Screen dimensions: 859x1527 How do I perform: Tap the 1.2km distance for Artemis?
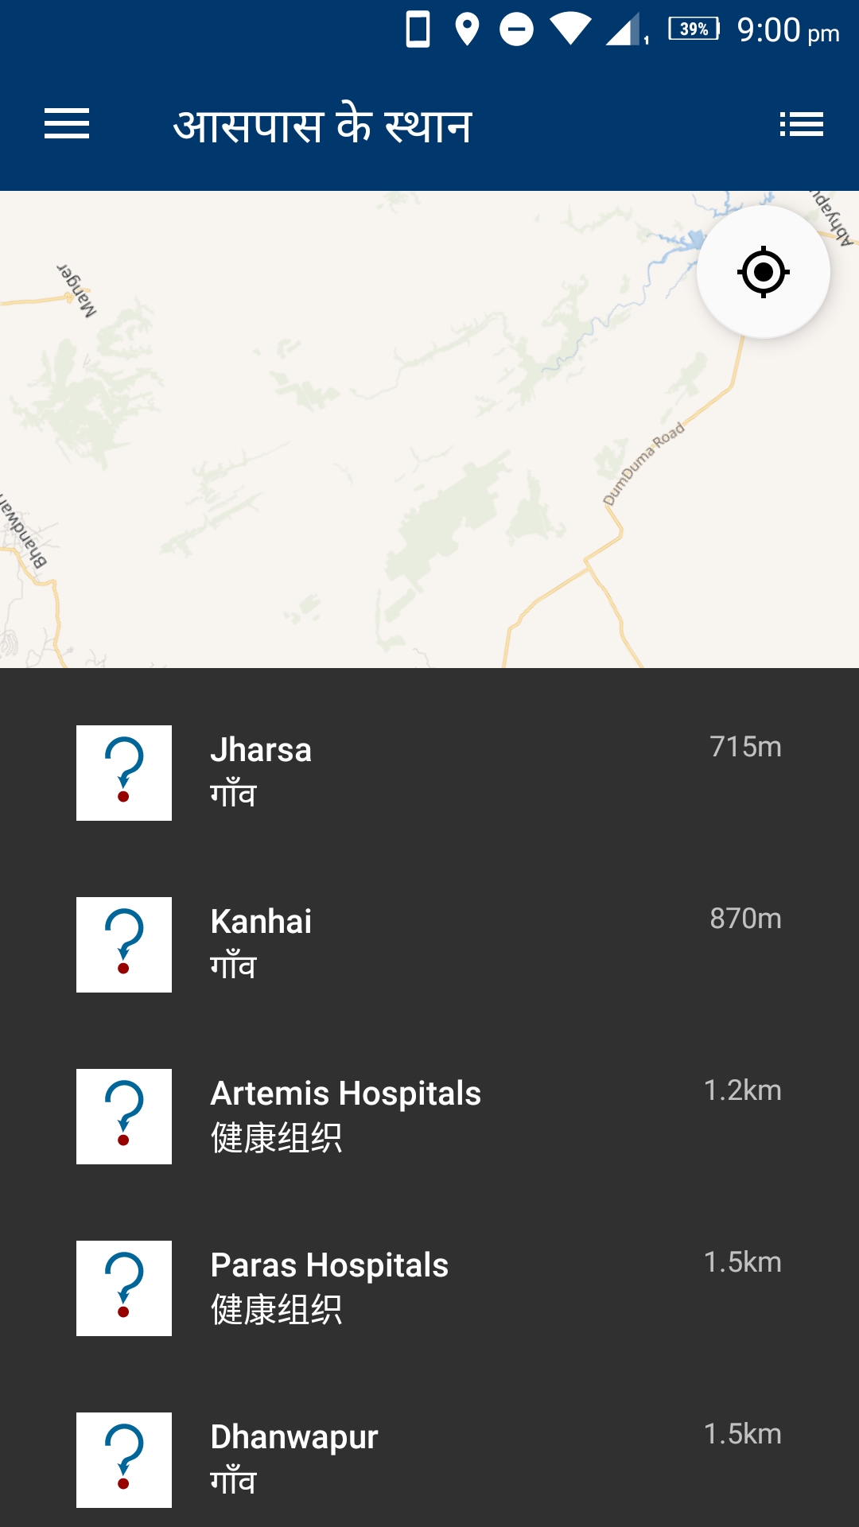point(742,1091)
